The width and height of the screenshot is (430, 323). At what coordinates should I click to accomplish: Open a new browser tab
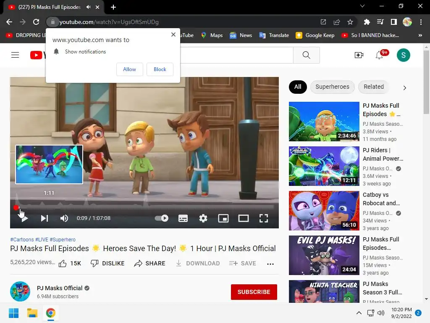(x=113, y=7)
